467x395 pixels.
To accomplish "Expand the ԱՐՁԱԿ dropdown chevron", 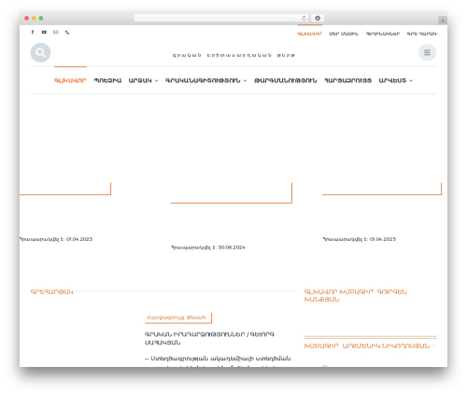I will [156, 81].
